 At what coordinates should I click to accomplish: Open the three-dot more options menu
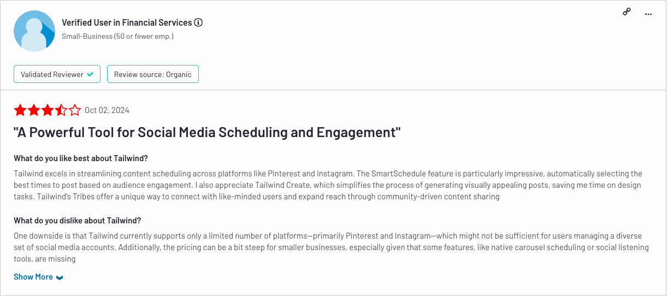648,14
